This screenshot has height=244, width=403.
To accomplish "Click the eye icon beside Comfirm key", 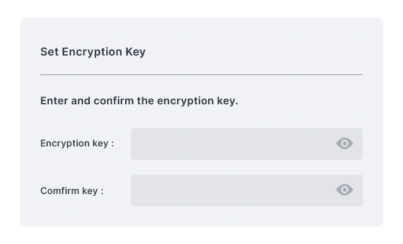I will point(344,190).
